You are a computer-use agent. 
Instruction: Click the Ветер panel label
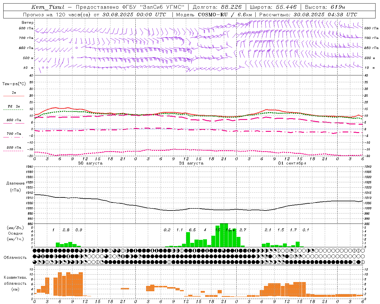(28, 23)
